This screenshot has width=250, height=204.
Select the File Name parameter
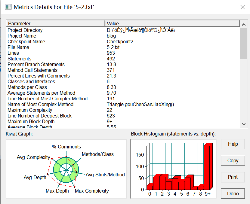123,47
